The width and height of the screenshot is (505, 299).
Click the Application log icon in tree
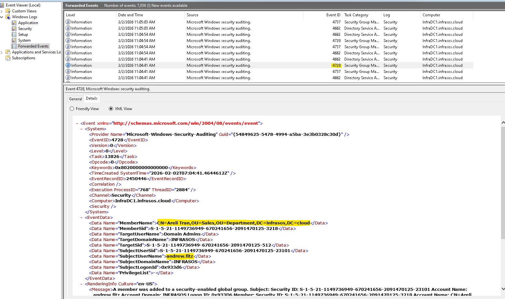14,23
